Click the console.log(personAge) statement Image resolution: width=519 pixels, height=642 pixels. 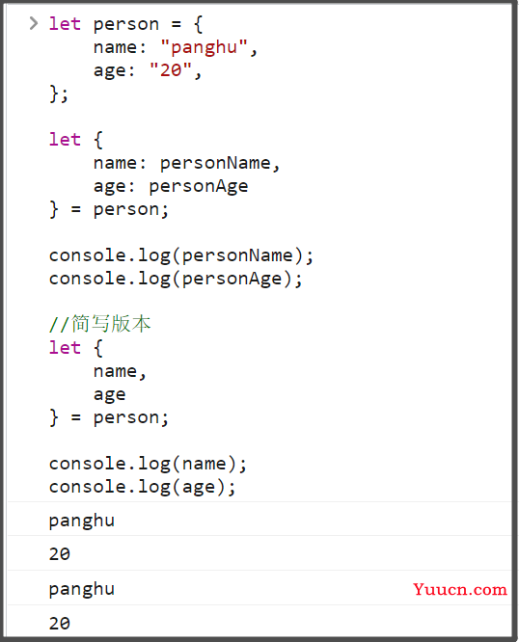[x=176, y=280]
